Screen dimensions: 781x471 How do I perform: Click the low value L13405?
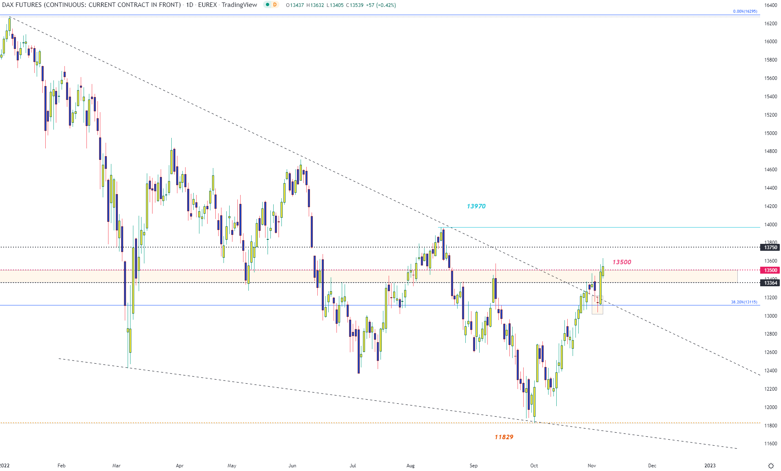pyautogui.click(x=335, y=5)
